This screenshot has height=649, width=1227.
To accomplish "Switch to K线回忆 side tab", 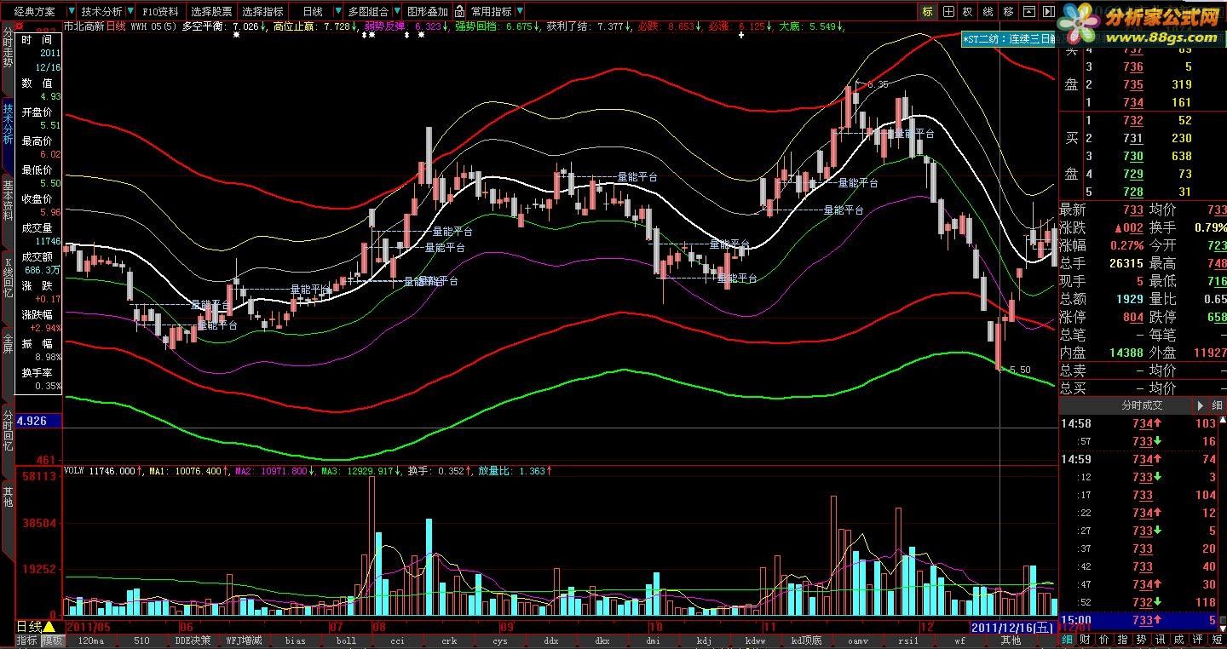I will 8,278.
